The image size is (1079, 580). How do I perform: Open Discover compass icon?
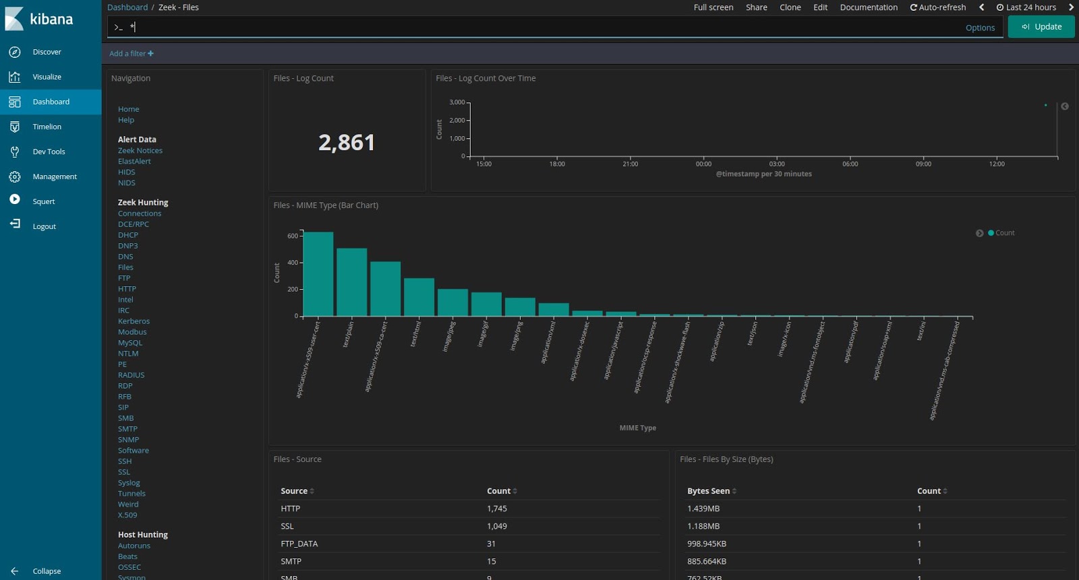pyautogui.click(x=15, y=52)
